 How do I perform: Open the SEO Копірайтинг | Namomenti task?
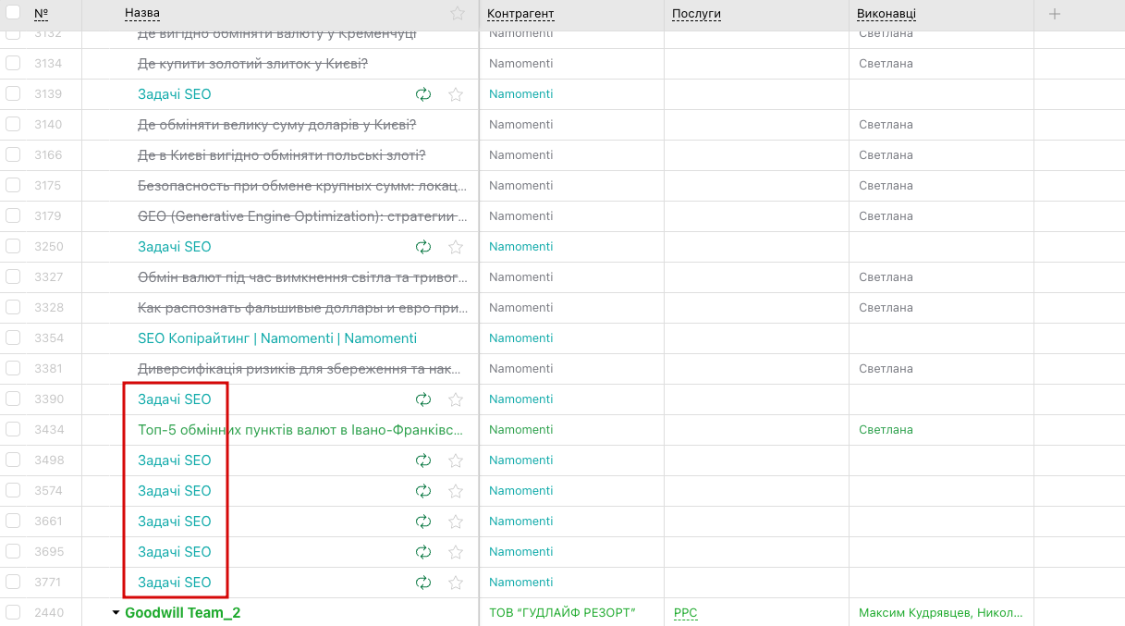pyautogui.click(x=277, y=338)
